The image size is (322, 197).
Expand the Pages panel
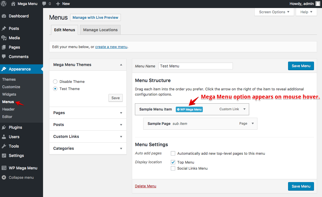pos(121,113)
